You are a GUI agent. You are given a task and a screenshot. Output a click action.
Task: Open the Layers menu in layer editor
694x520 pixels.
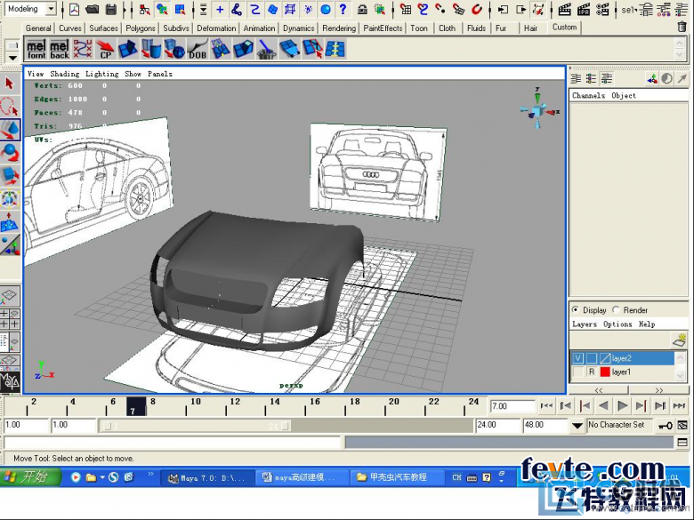[585, 324]
